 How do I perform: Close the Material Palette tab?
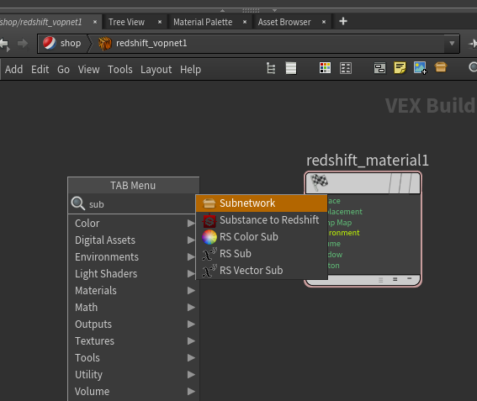tap(245, 22)
